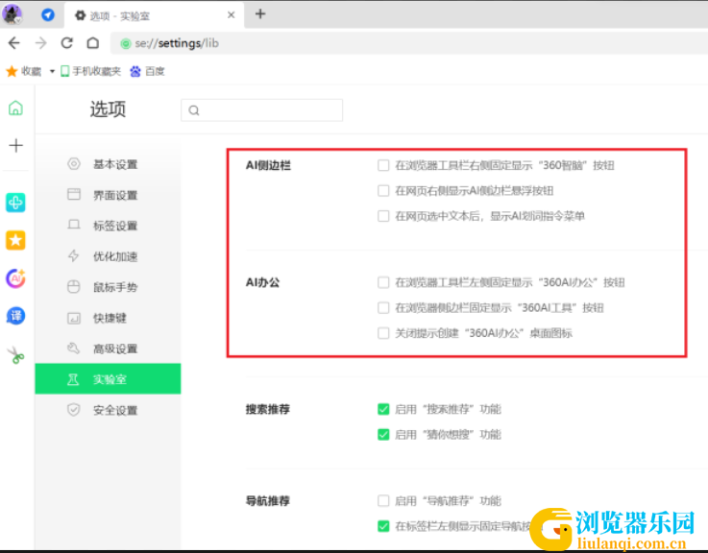
Task: Open 手机收藏夹 bookmark
Action: [90, 71]
